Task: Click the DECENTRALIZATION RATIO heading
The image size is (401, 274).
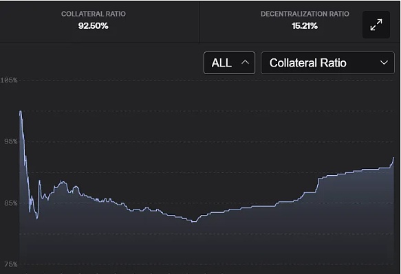Action: point(305,14)
